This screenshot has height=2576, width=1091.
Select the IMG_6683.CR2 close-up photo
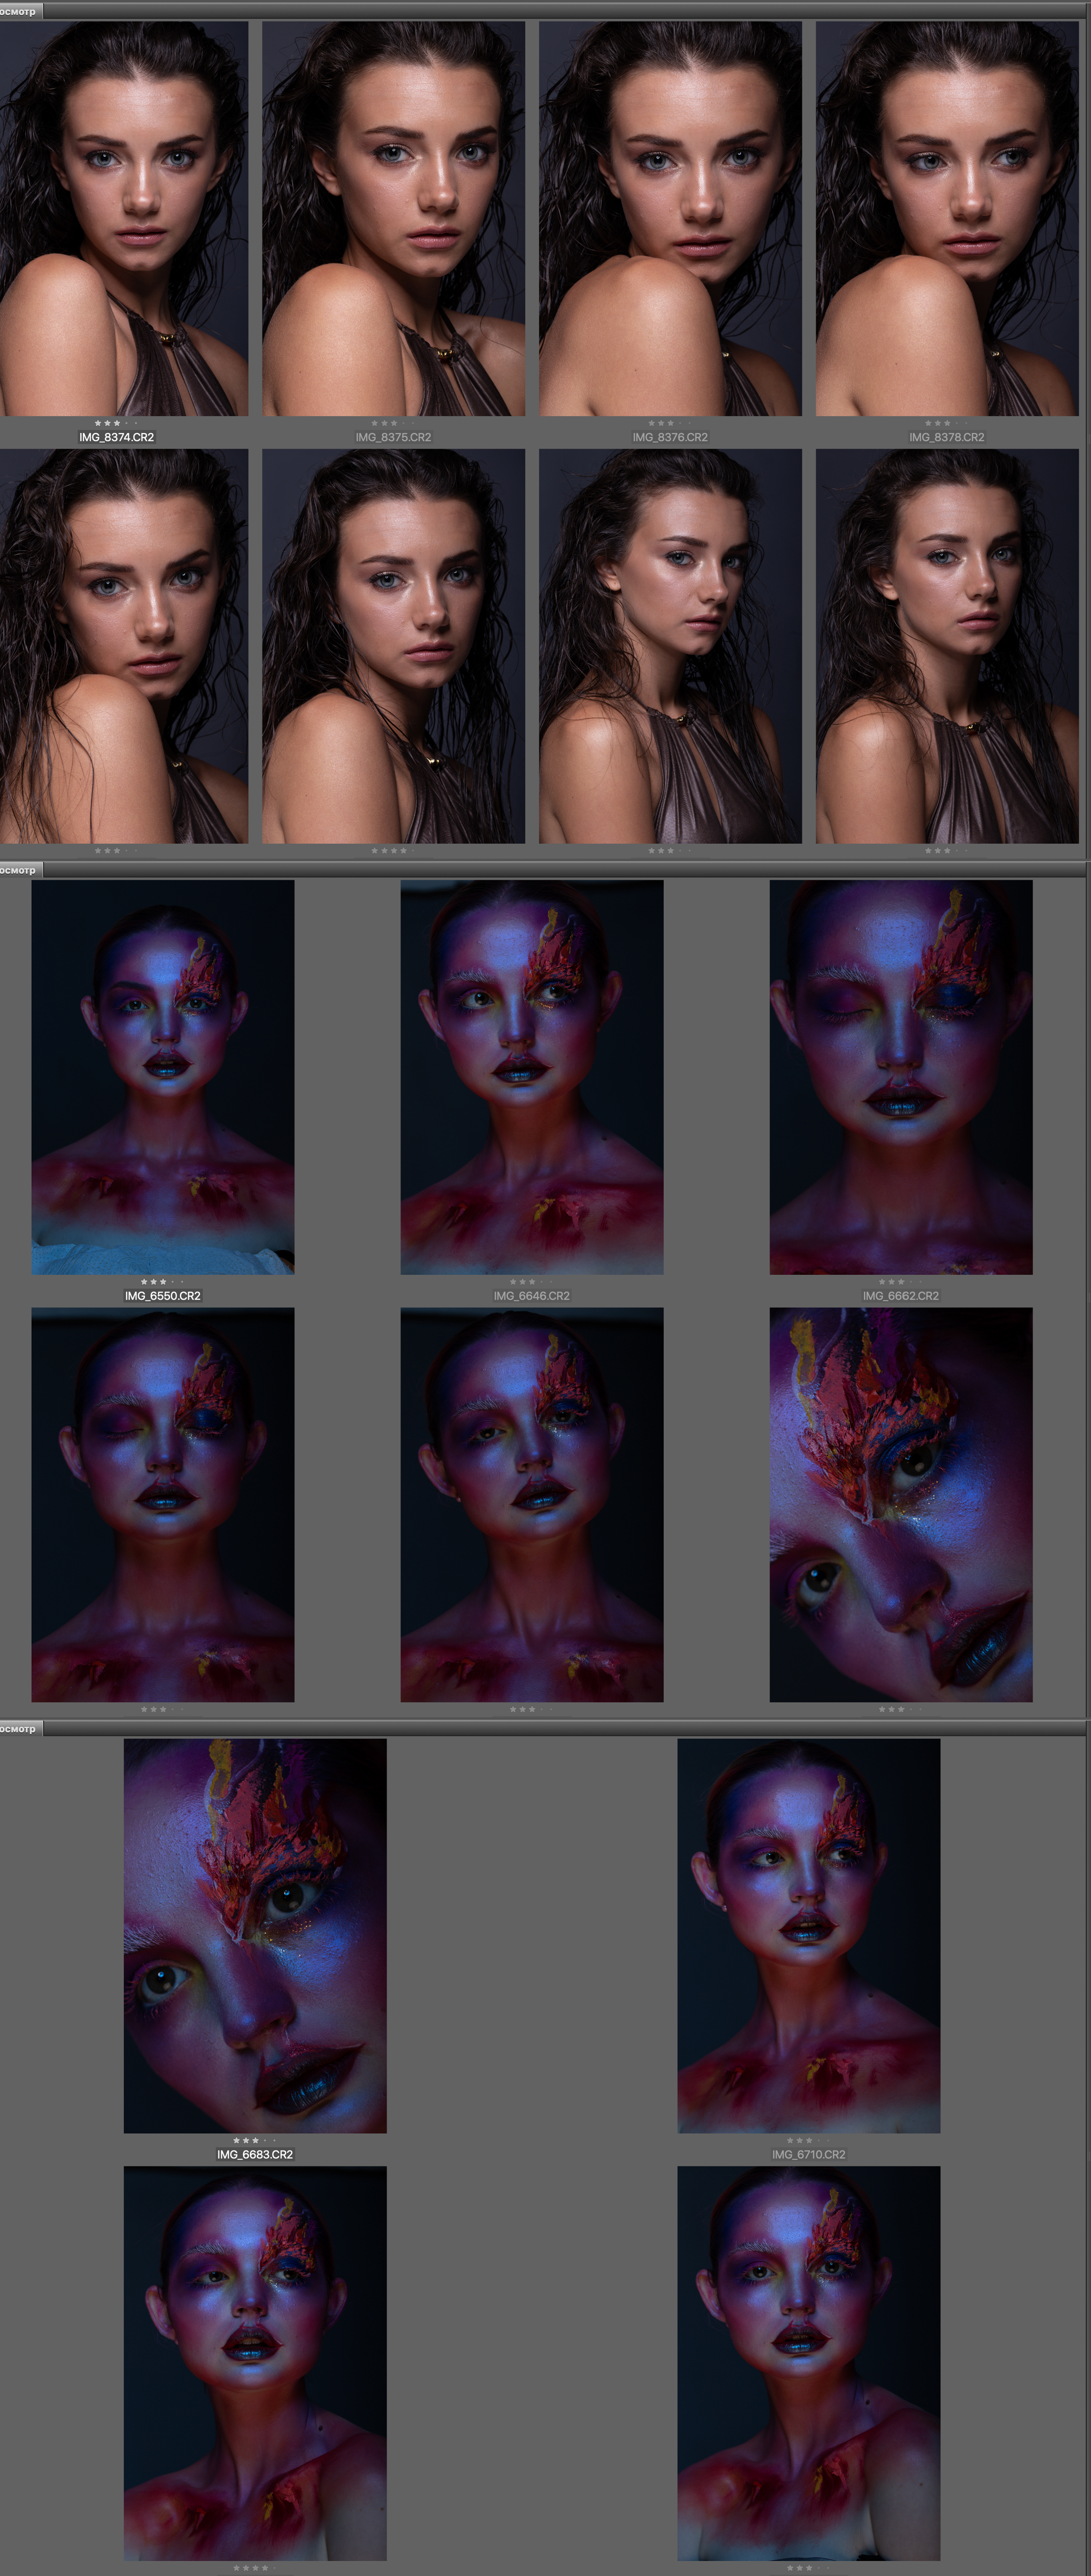pyautogui.click(x=255, y=1935)
